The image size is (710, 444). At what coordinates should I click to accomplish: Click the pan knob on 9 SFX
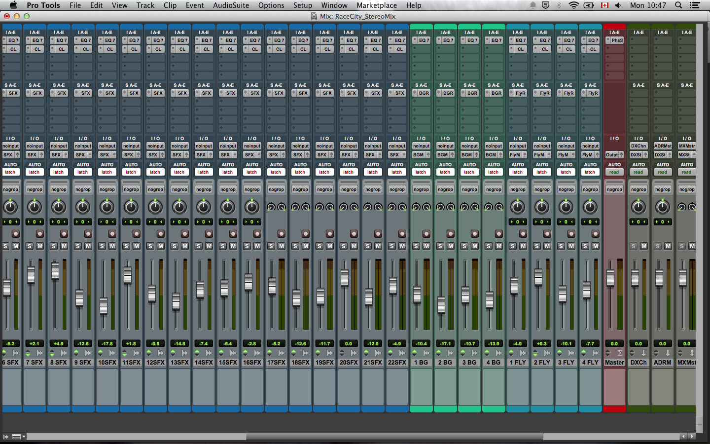[x=83, y=207]
